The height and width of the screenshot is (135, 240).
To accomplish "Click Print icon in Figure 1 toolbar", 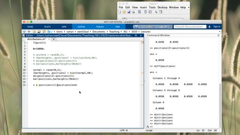I will [x=133, y=12].
